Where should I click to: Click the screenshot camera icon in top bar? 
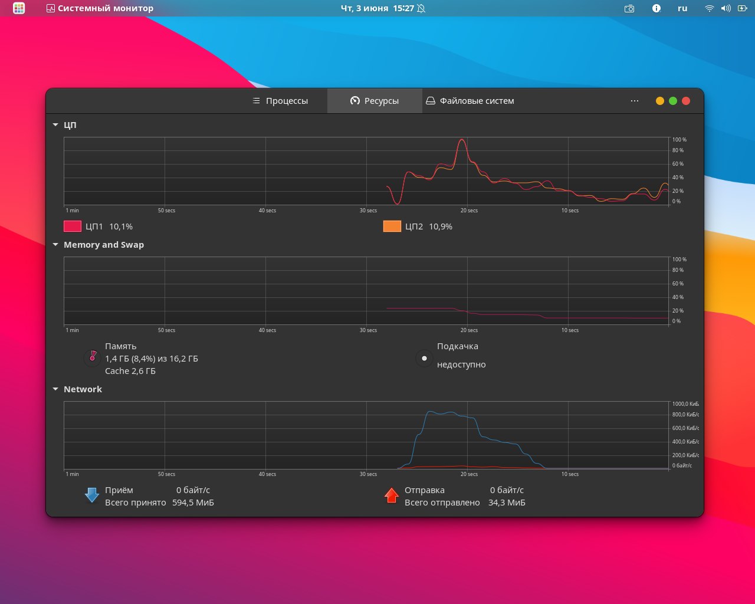629,8
